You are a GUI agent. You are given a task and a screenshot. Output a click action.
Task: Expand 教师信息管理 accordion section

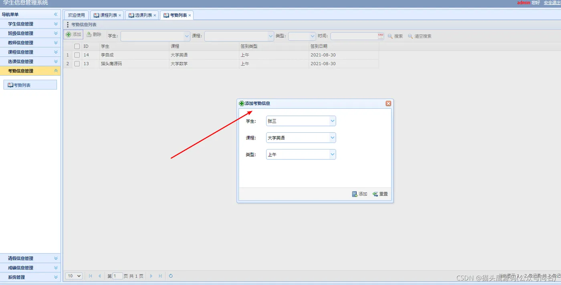(30, 43)
